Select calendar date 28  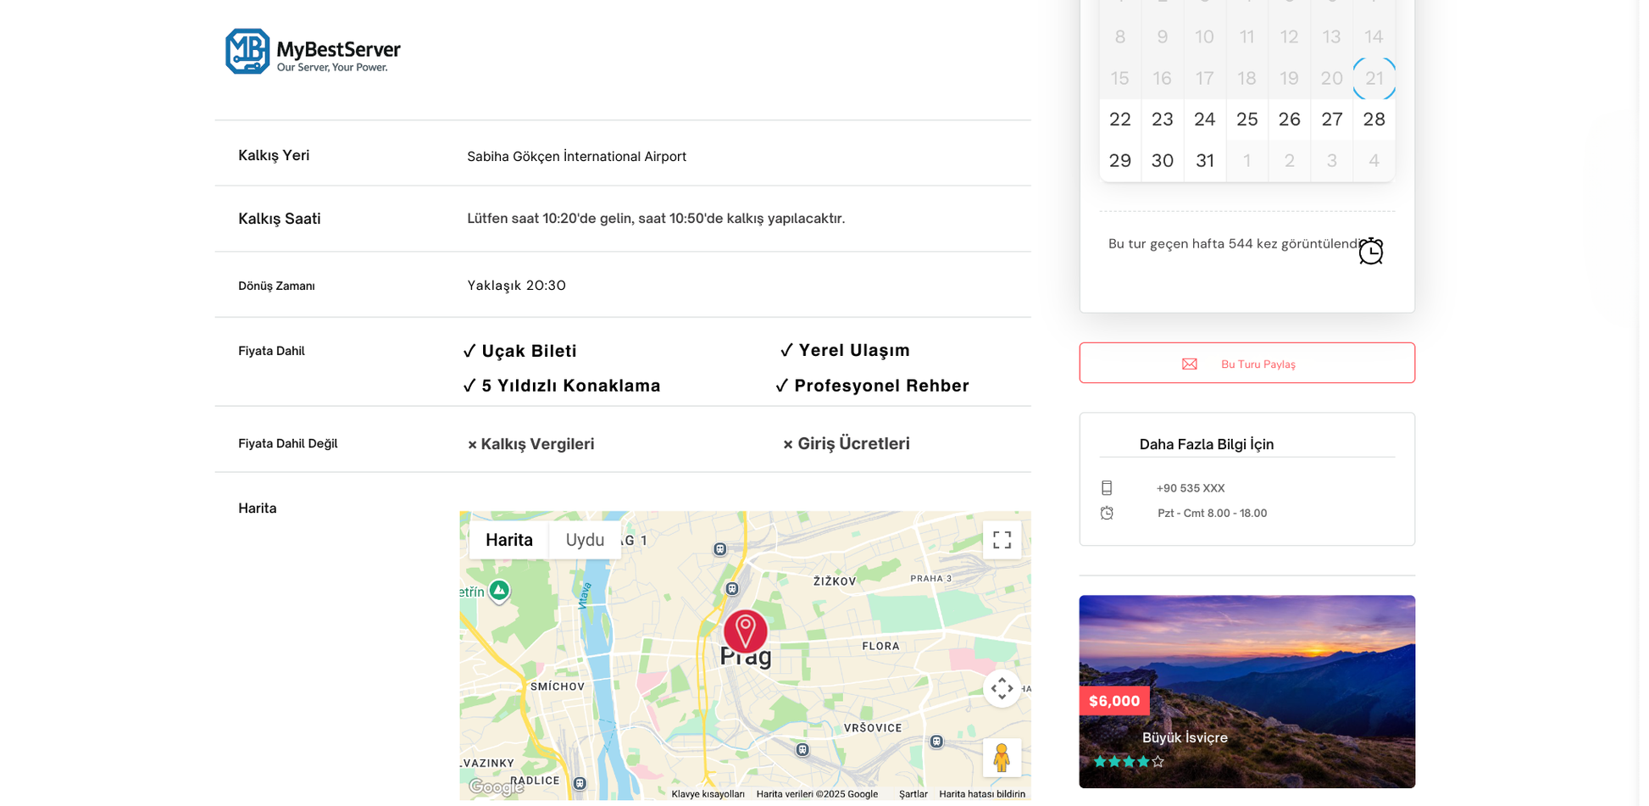(1374, 120)
